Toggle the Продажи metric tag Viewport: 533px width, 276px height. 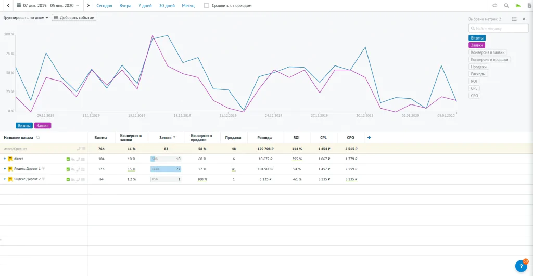[x=479, y=67]
